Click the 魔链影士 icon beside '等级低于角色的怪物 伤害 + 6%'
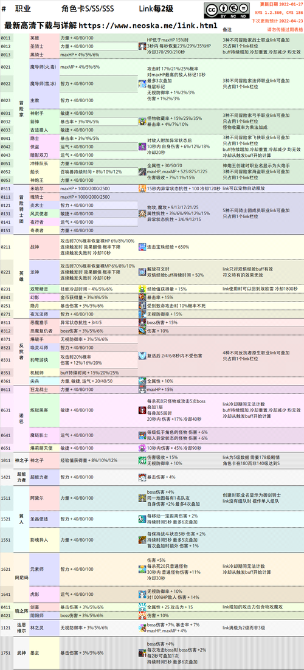Viewport: 304px width, 670px height. [x=142, y=435]
